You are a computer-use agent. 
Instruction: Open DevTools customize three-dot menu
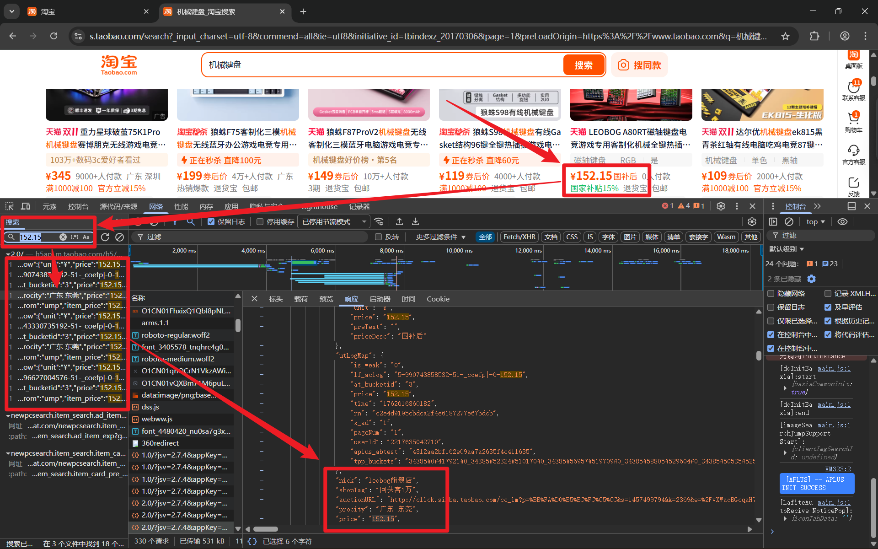737,206
